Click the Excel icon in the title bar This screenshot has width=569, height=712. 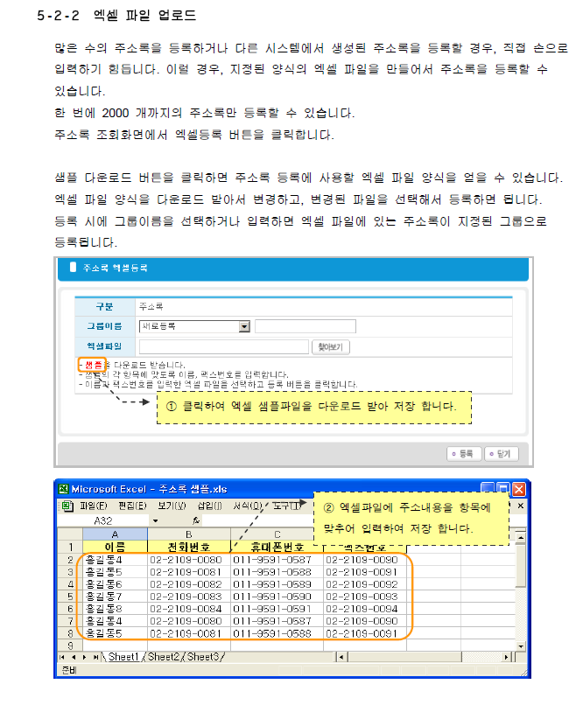[x=63, y=489]
